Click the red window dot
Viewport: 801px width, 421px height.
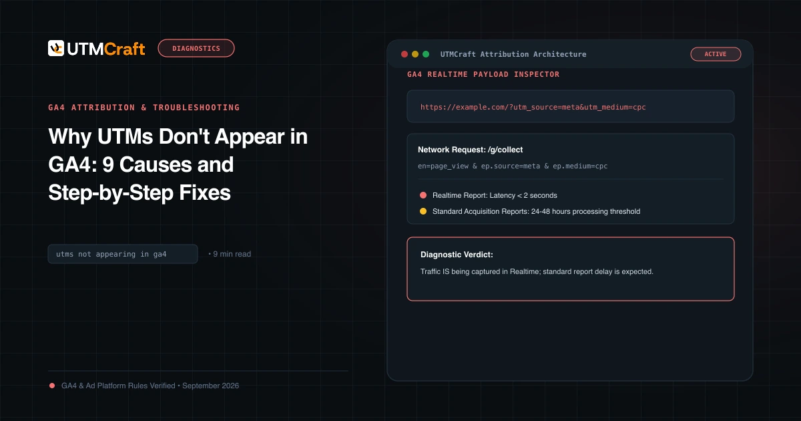(x=404, y=54)
